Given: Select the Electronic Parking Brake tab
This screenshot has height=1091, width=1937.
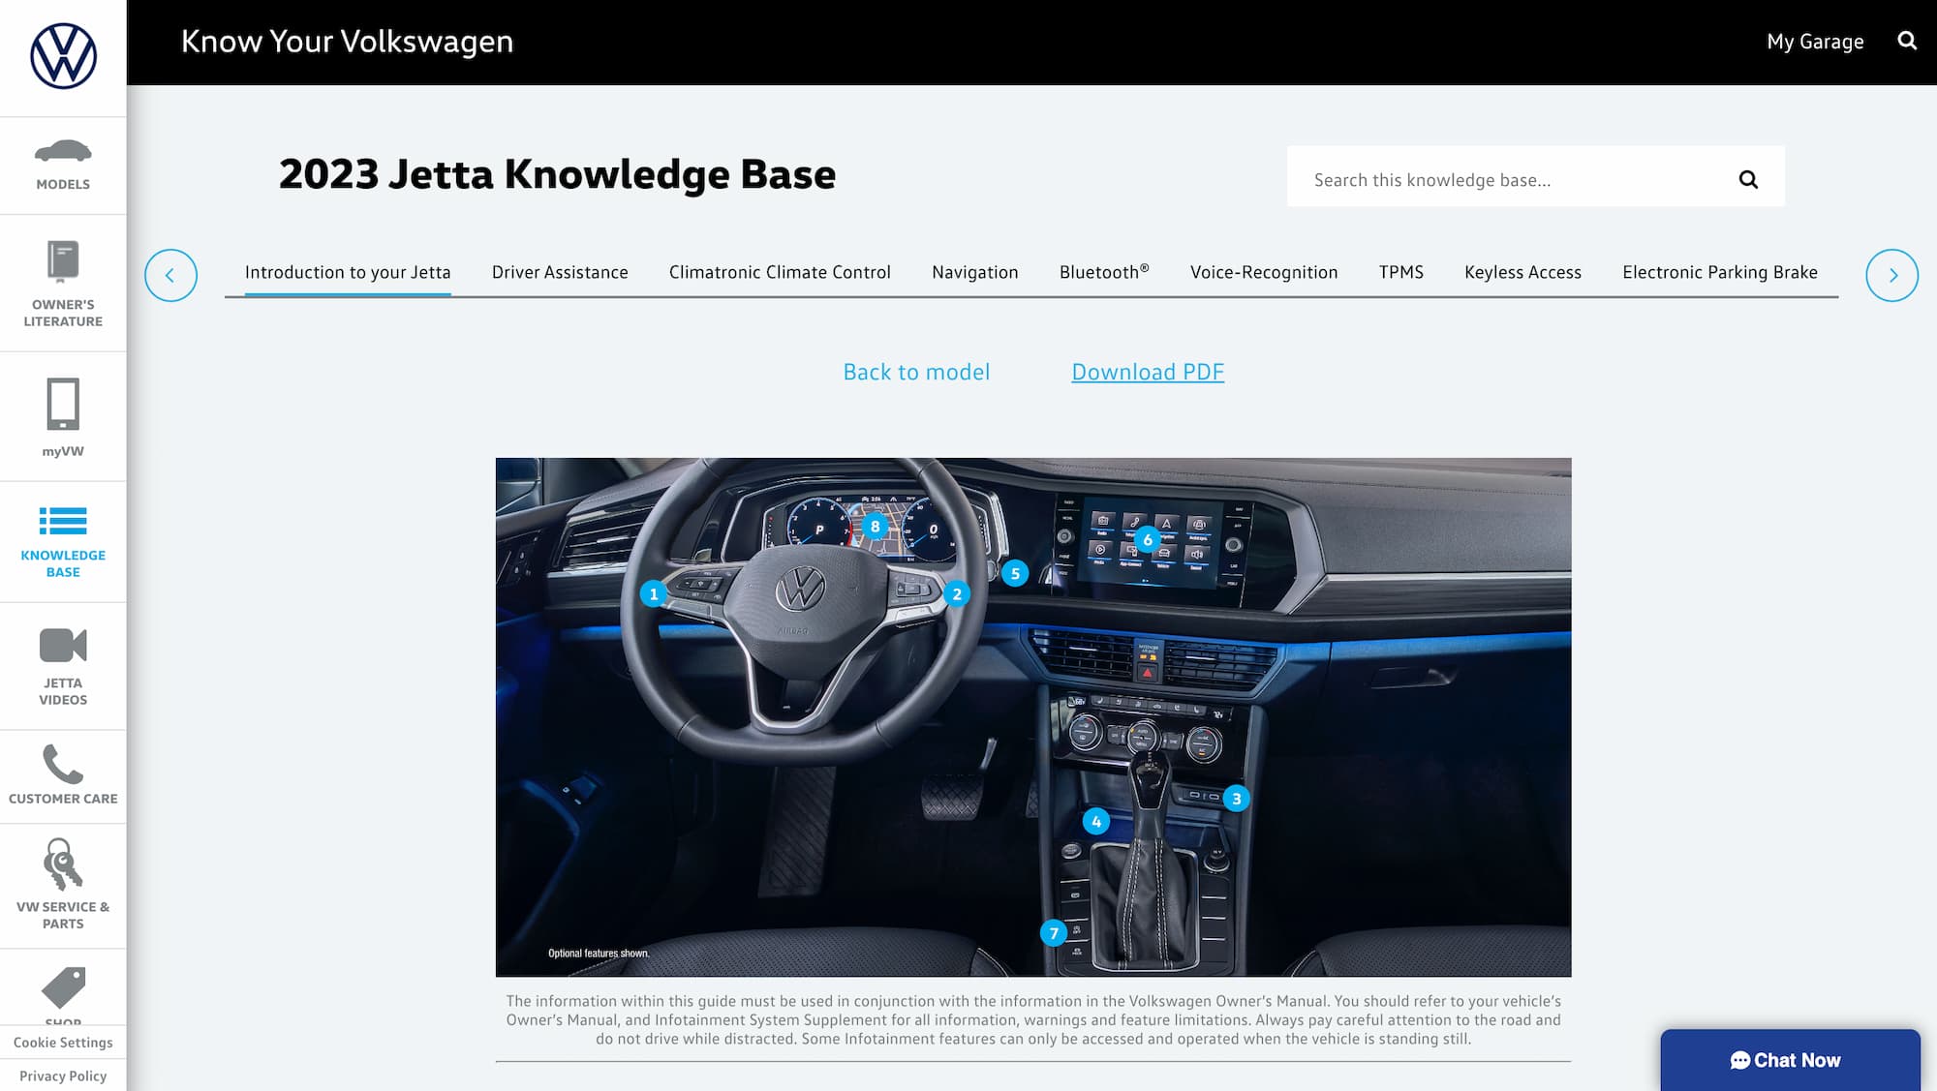Looking at the screenshot, I should (1720, 273).
